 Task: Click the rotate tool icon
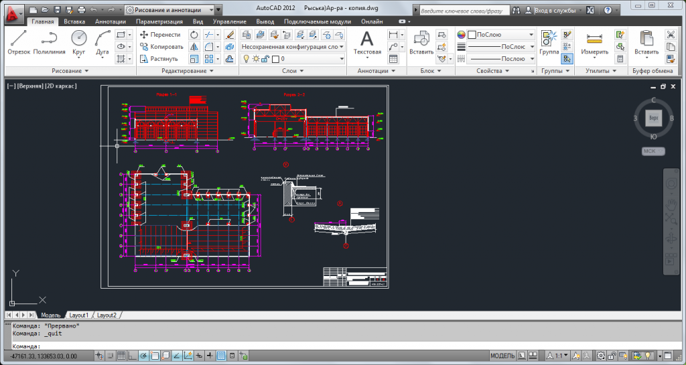(194, 35)
